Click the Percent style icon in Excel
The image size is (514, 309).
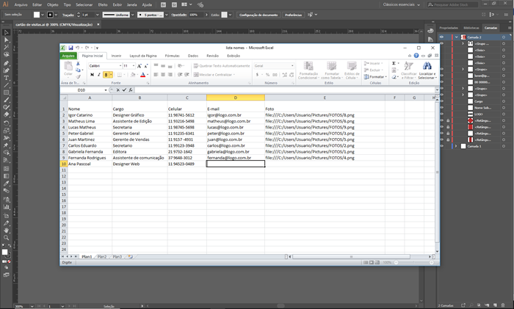(267, 75)
